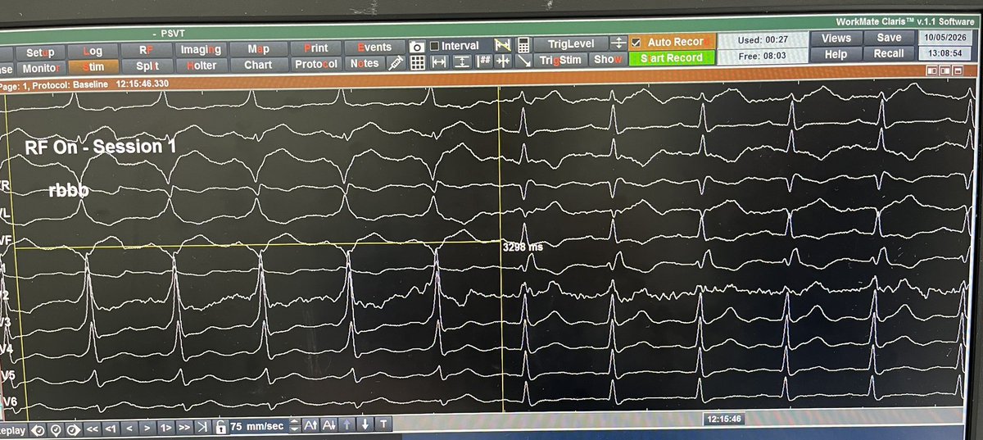Click the 12:15:46 timestamp marker
Viewport: 983px width, 440px height.
point(725,419)
